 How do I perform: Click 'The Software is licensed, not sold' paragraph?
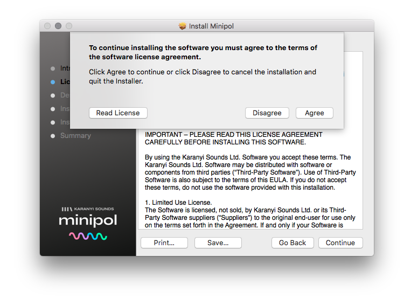click(x=250, y=218)
